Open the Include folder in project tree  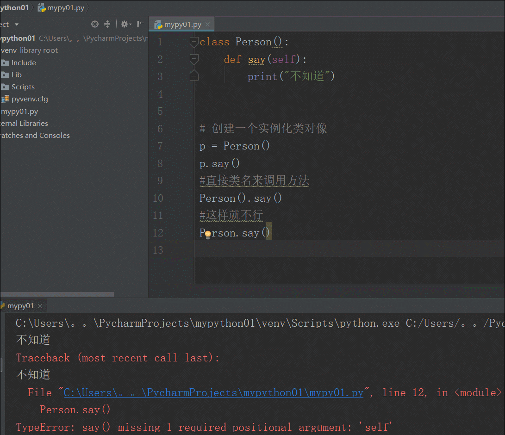click(24, 63)
